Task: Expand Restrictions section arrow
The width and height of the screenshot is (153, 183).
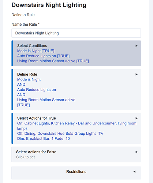Action: (134, 172)
